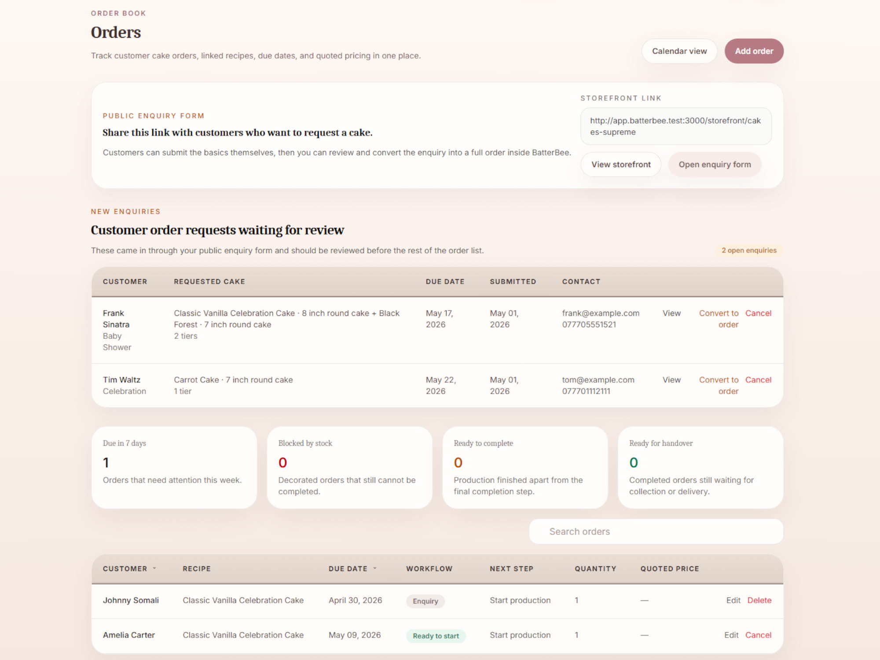This screenshot has width=880, height=660.
Task: View Frank Sinatra's enquiry
Action: 671,313
